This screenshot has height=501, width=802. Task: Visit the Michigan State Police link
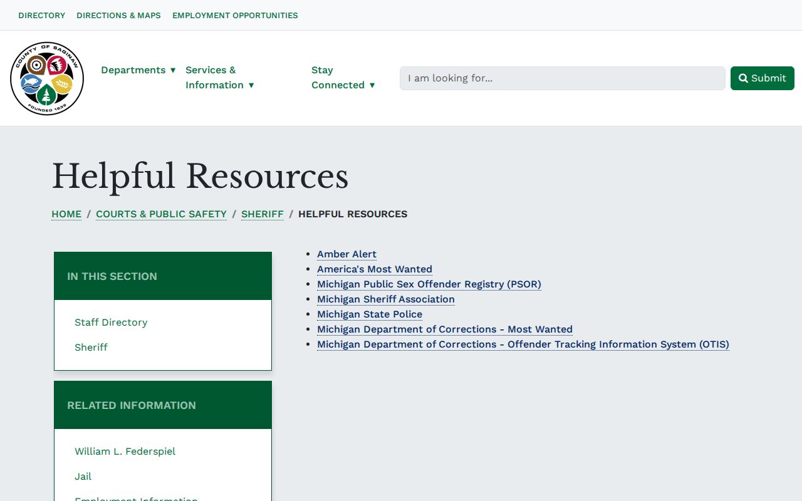click(370, 314)
